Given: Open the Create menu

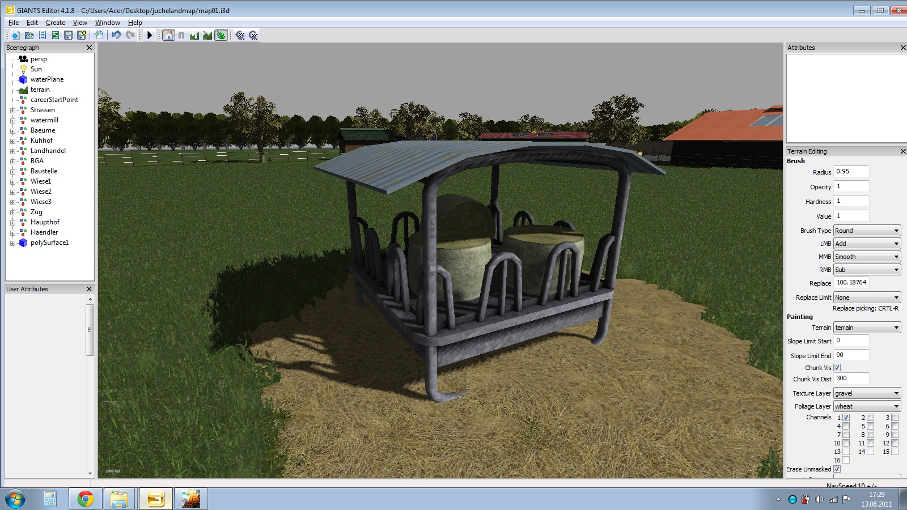Looking at the screenshot, I should pyautogui.click(x=56, y=23).
